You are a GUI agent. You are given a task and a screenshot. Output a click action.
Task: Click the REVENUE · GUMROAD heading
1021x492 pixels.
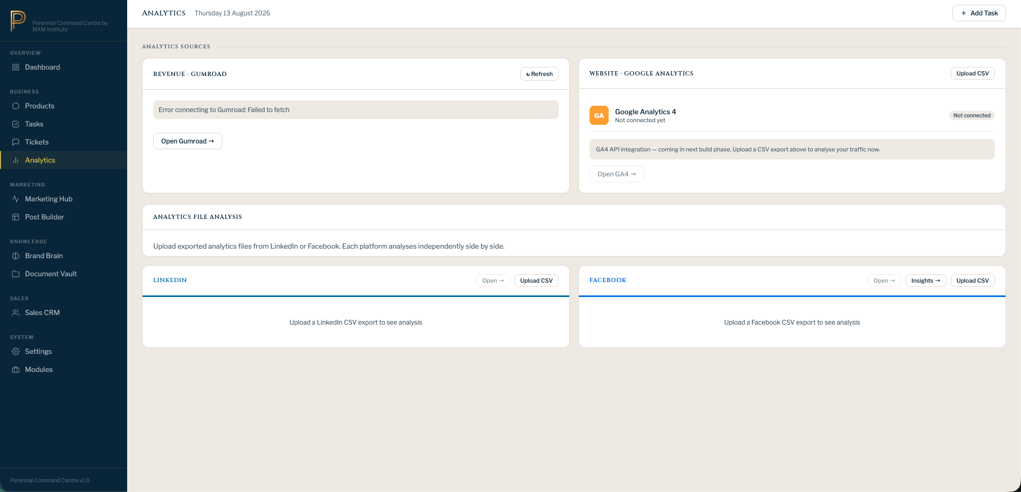tap(190, 74)
